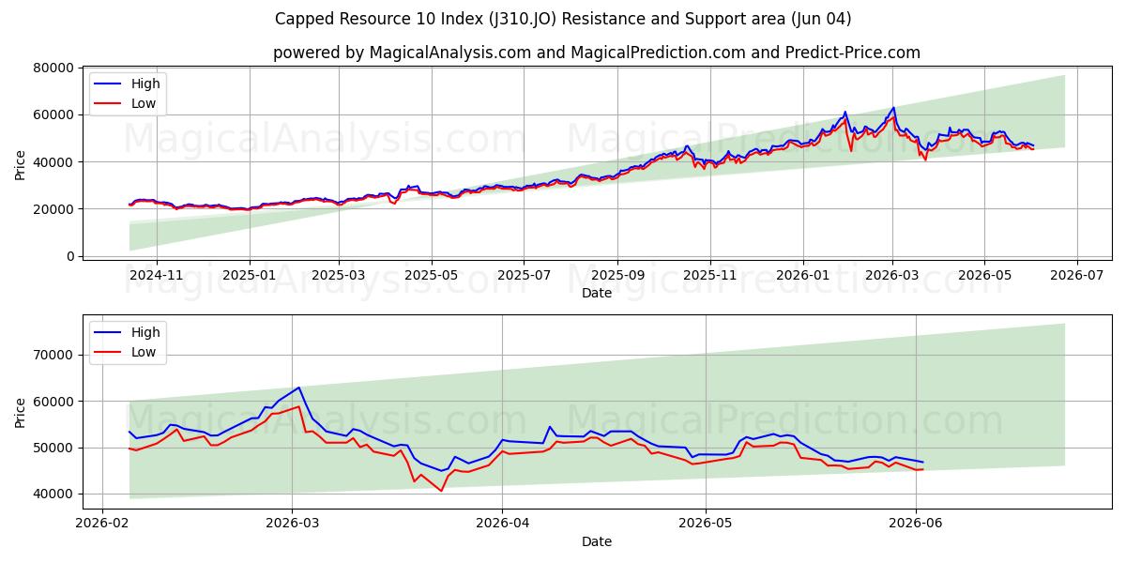Image resolution: width=1126 pixels, height=563 pixels.
Task: Click the 'Date' axis label below bottom chart
Action: click(597, 541)
